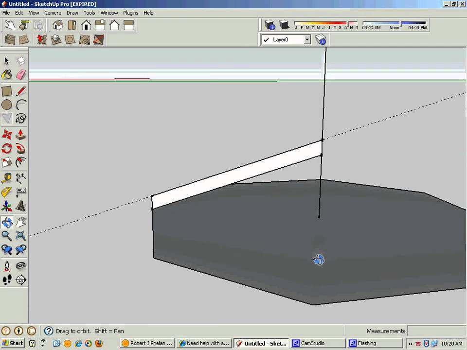This screenshot has height=350, width=467.
Task: Open the Camera menu
Action: (53, 13)
